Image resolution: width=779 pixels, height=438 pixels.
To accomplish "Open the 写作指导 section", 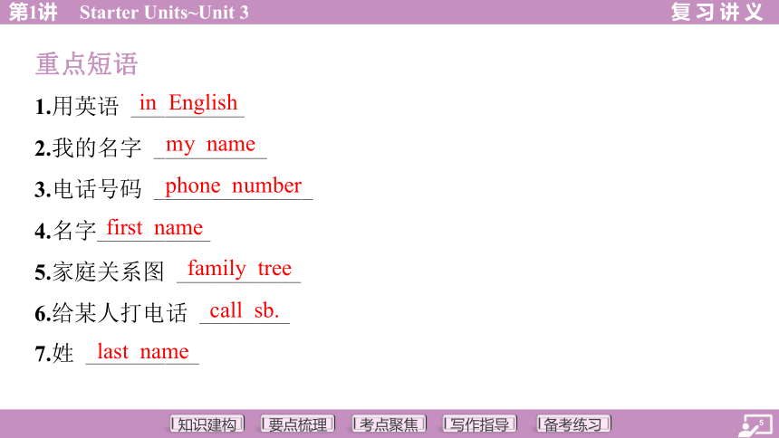I will [480, 424].
